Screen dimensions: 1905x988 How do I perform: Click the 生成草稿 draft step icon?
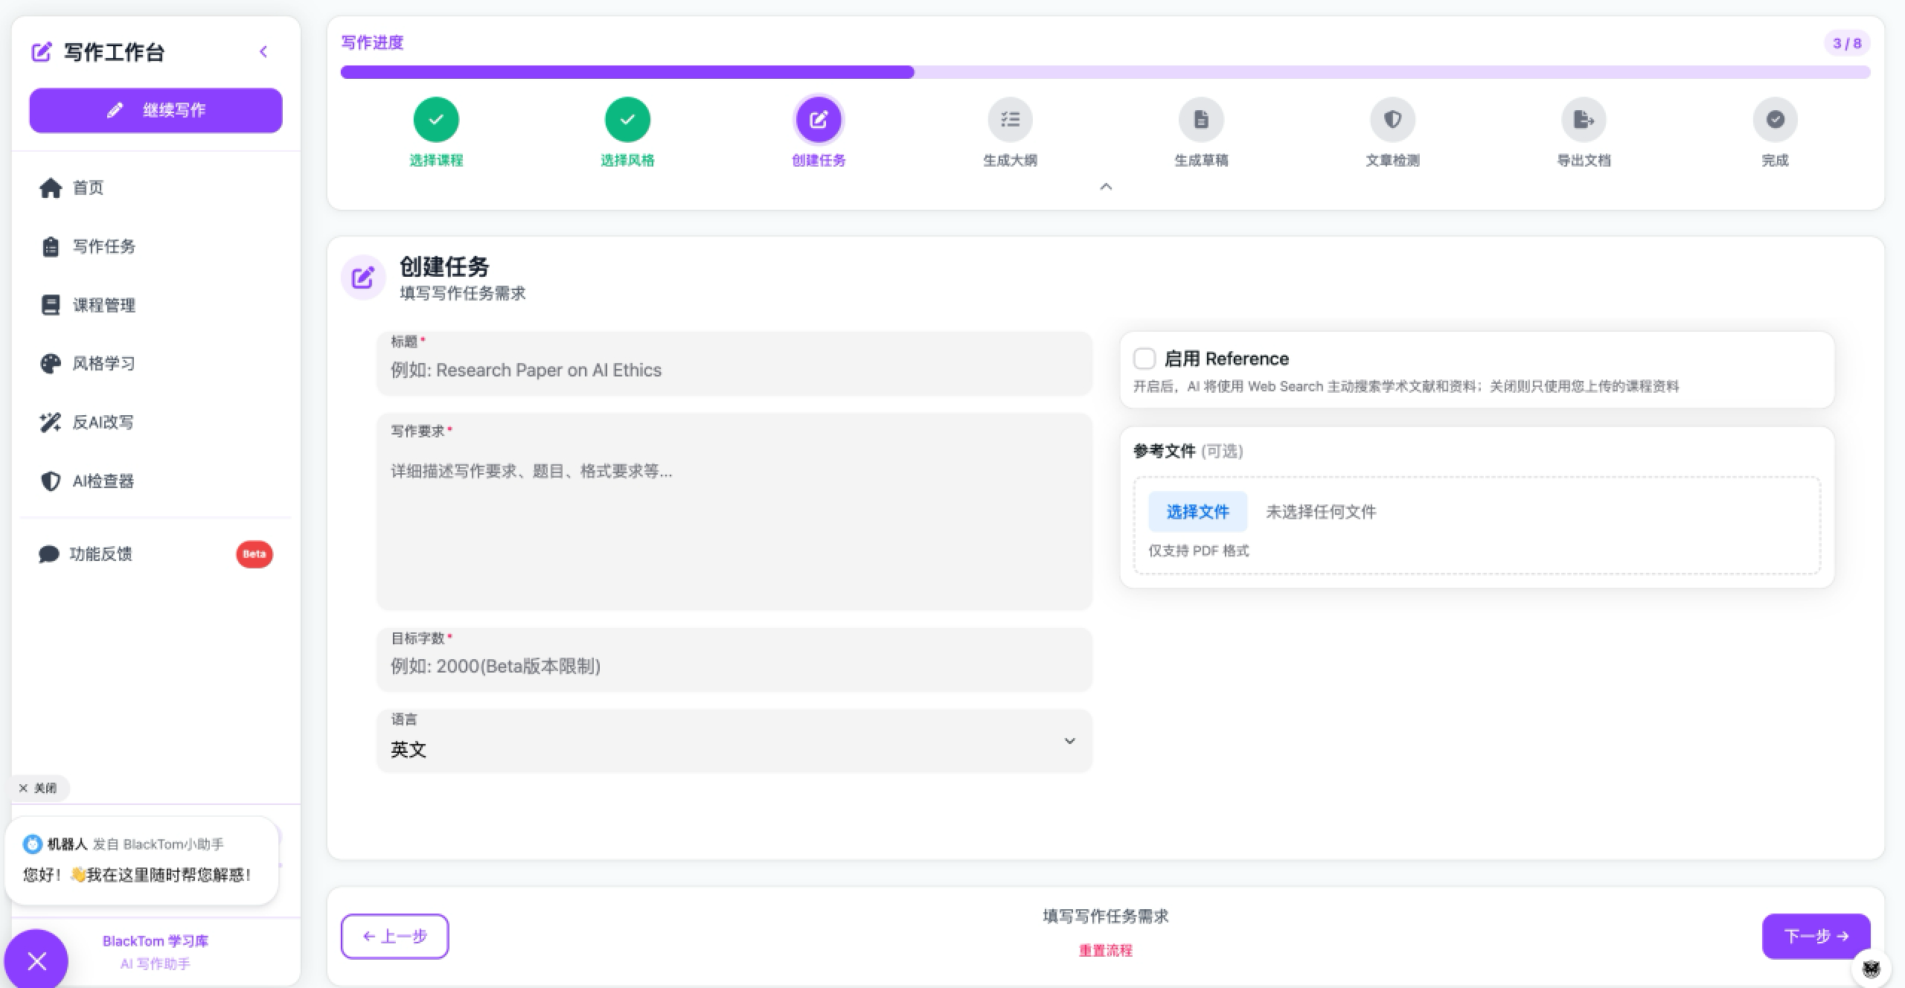coord(1201,120)
